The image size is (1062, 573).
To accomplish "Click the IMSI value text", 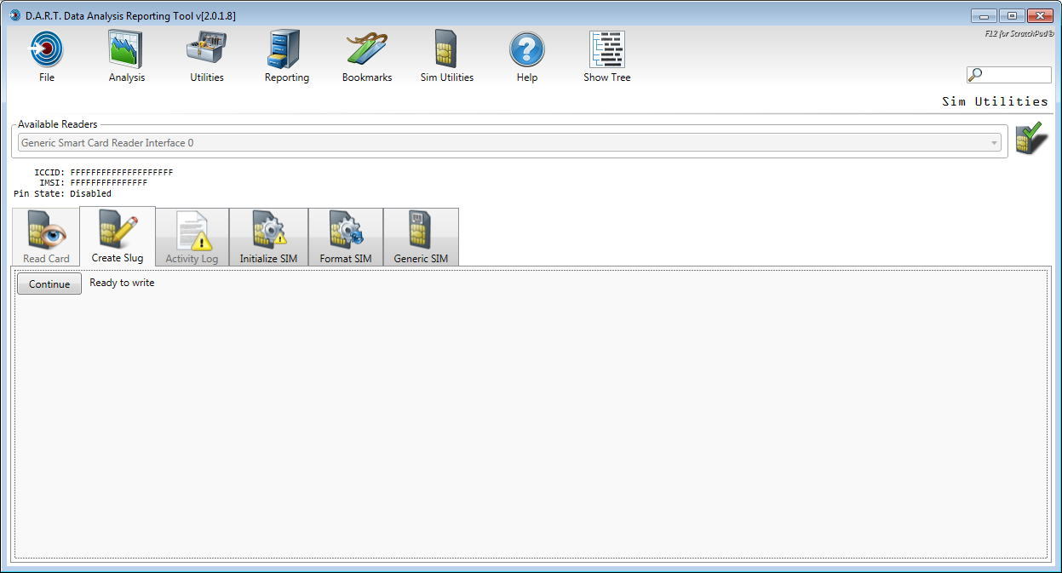I will click(109, 182).
